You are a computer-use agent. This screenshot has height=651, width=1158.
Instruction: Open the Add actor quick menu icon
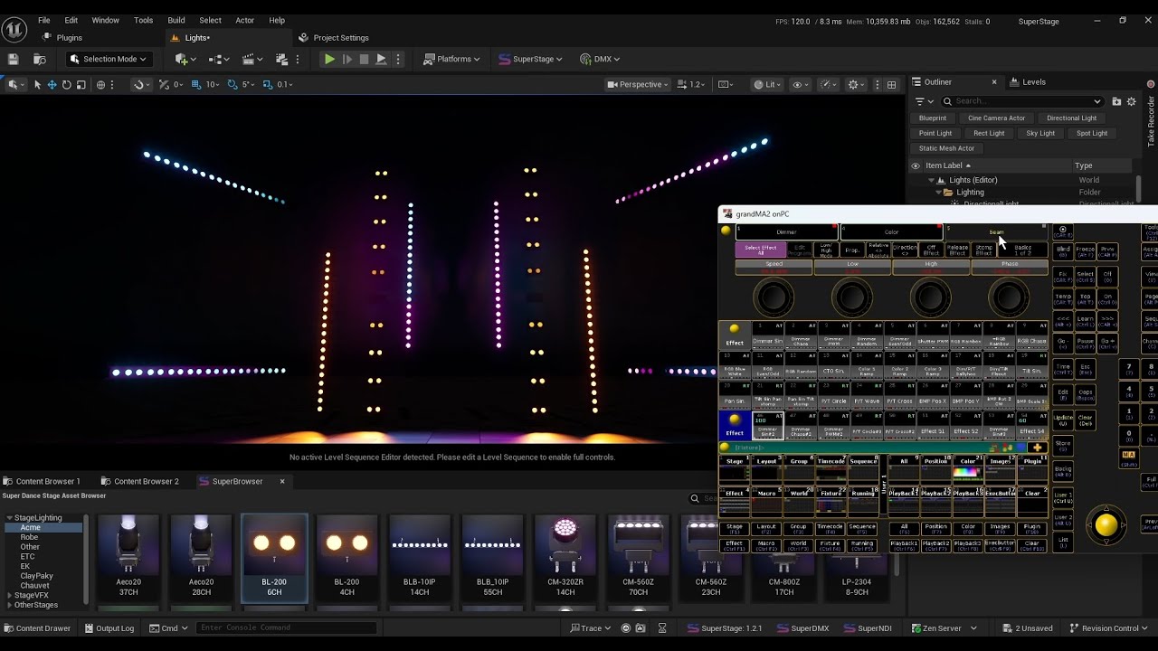(185, 59)
